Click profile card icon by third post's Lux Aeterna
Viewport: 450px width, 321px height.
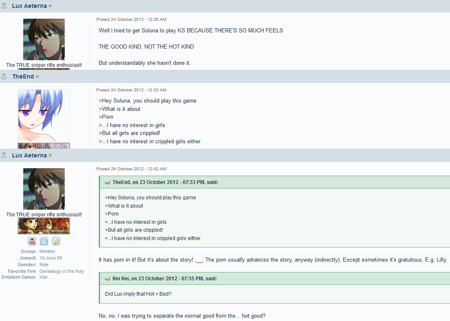pos(50,155)
